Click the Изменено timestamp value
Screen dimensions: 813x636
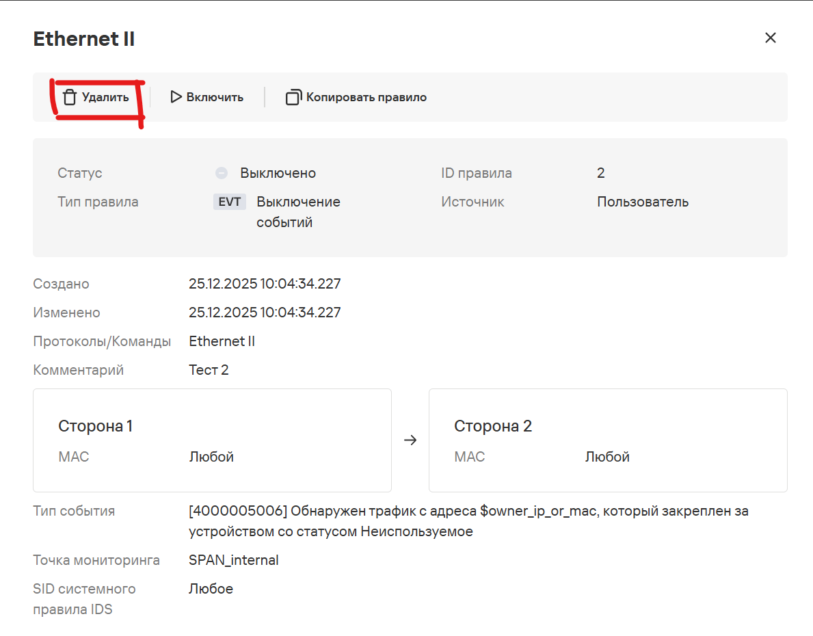click(x=265, y=313)
